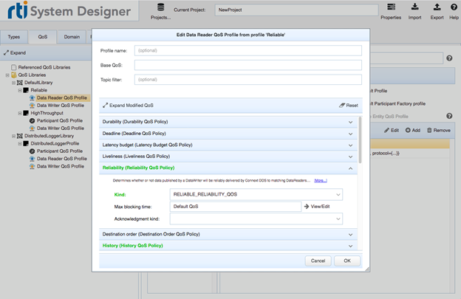Open the Reliability Kind dropdown
Image resolution: width=461 pixels, height=299 pixels.
[x=338, y=194]
